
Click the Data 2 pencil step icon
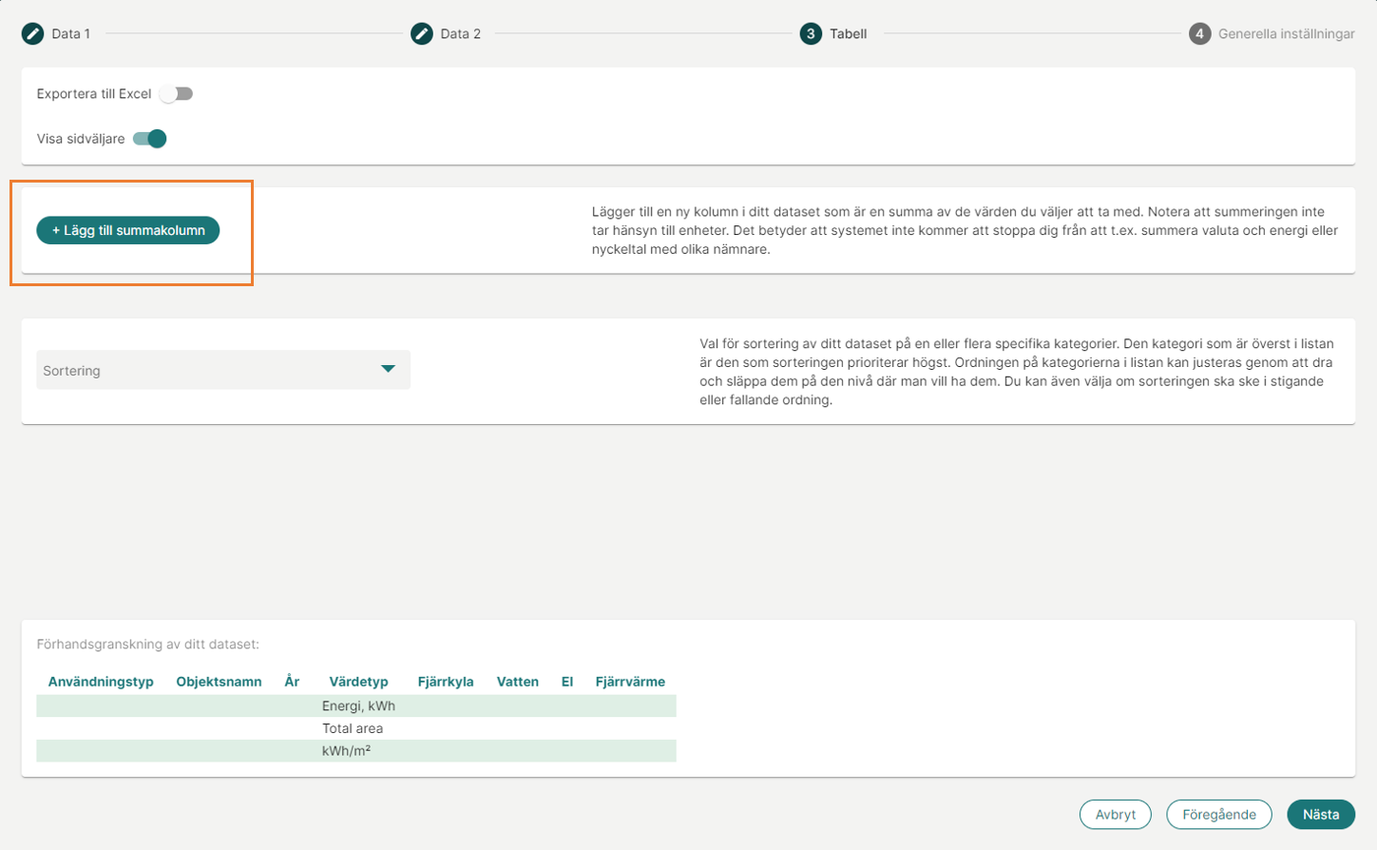tap(422, 34)
